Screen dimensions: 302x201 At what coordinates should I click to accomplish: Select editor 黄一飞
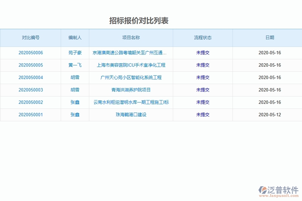pos(74,65)
